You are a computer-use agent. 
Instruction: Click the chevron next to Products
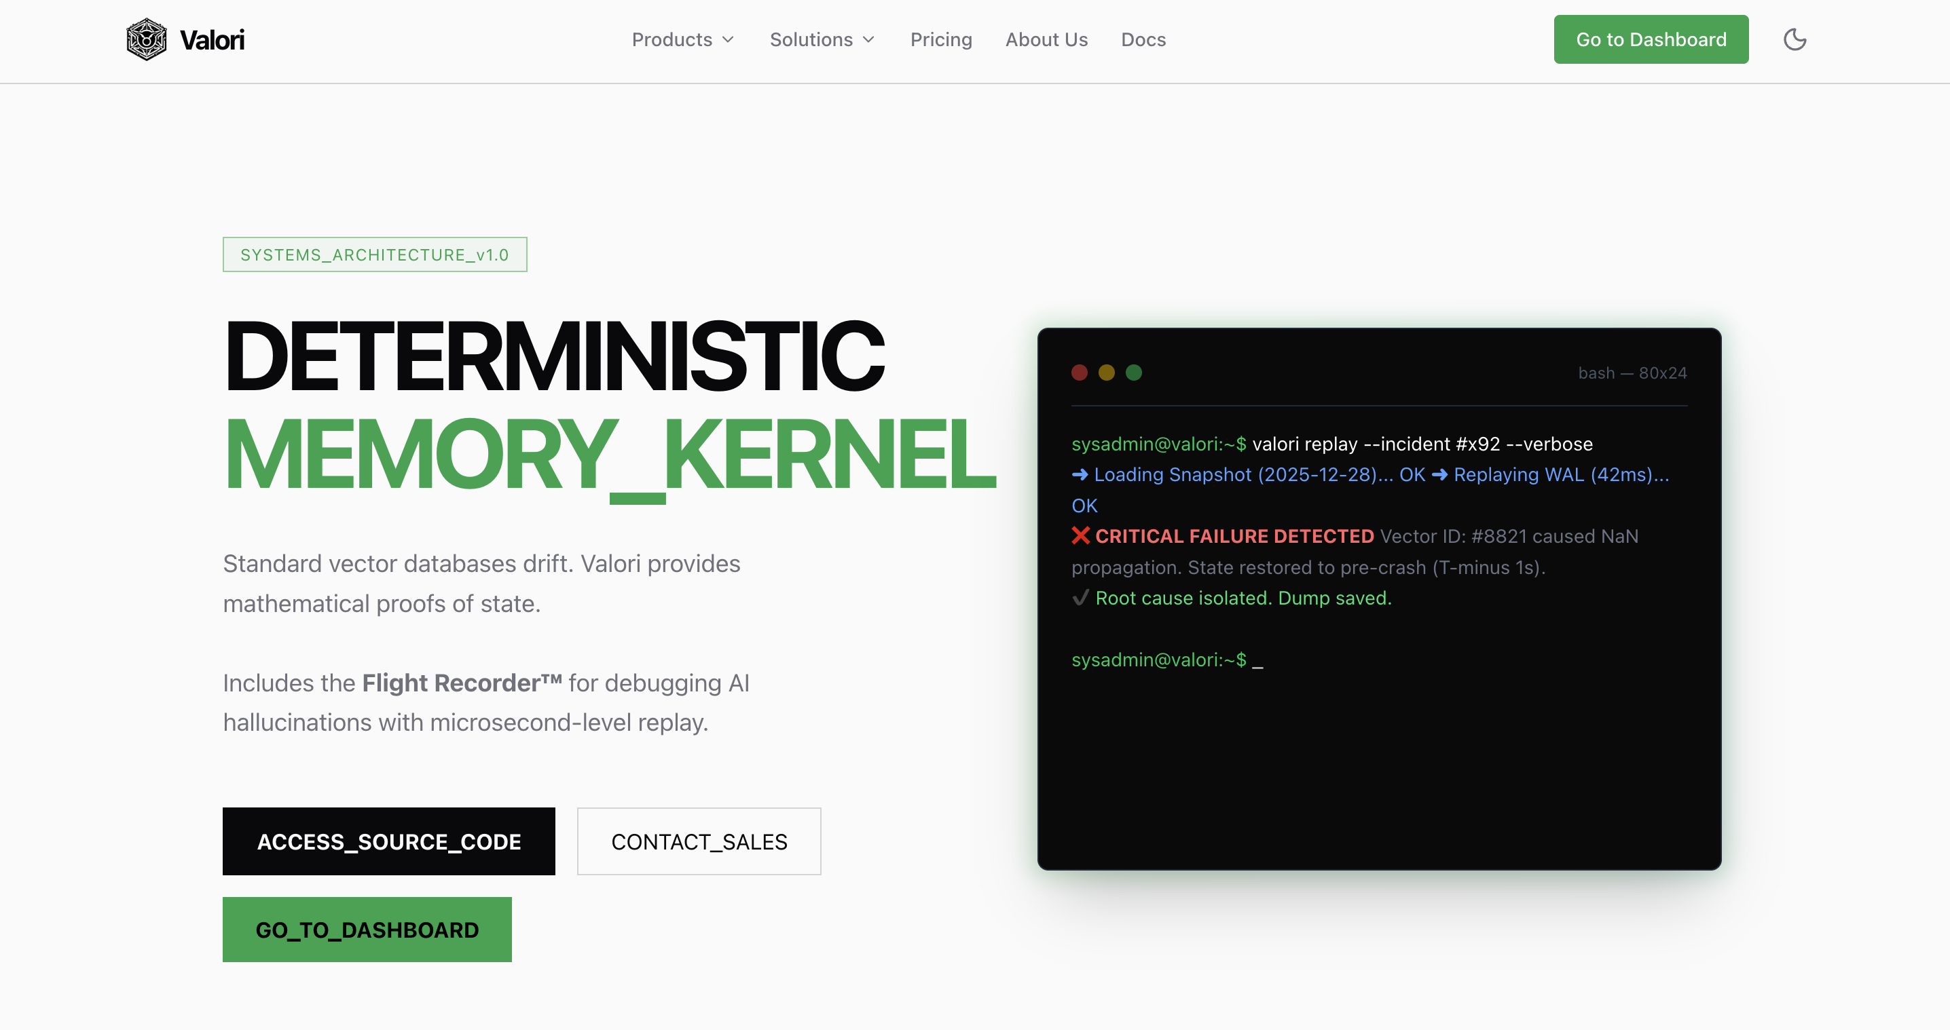coord(729,39)
